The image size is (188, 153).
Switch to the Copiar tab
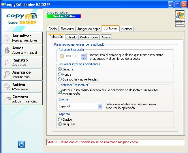click(x=53, y=29)
